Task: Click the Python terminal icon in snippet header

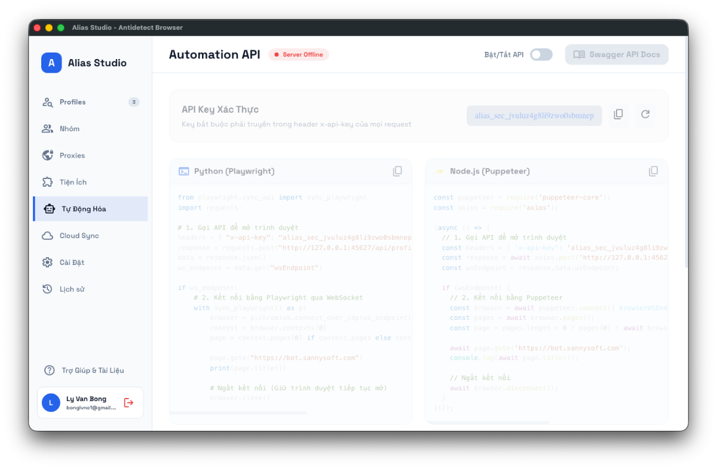Action: pyautogui.click(x=184, y=171)
